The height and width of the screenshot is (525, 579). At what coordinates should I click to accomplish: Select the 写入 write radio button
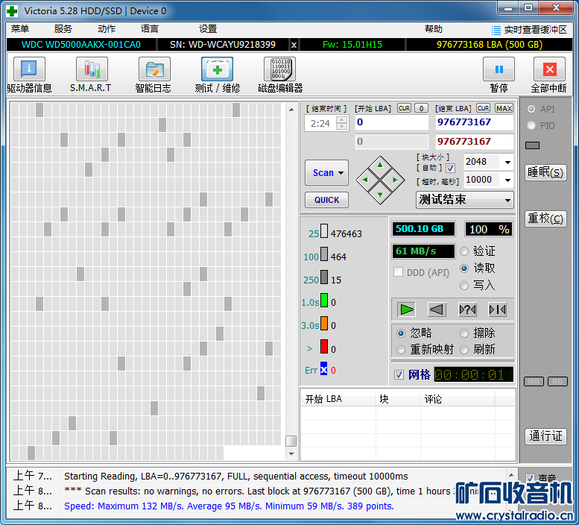coord(465,285)
